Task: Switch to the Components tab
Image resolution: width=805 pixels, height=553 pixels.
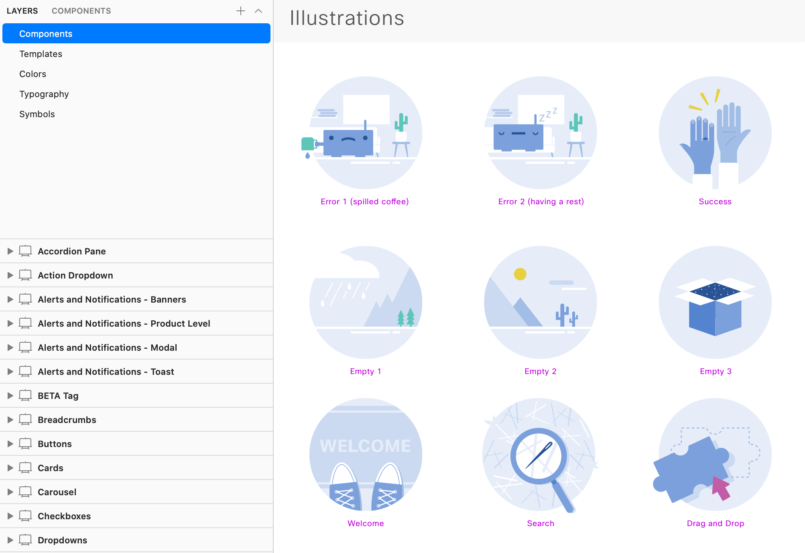Action: (x=81, y=11)
